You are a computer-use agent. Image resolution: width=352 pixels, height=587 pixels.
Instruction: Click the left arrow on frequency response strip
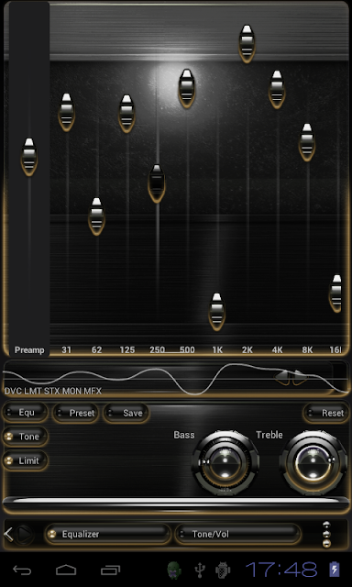tap(283, 377)
